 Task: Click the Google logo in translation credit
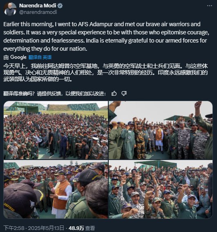coord(18,57)
